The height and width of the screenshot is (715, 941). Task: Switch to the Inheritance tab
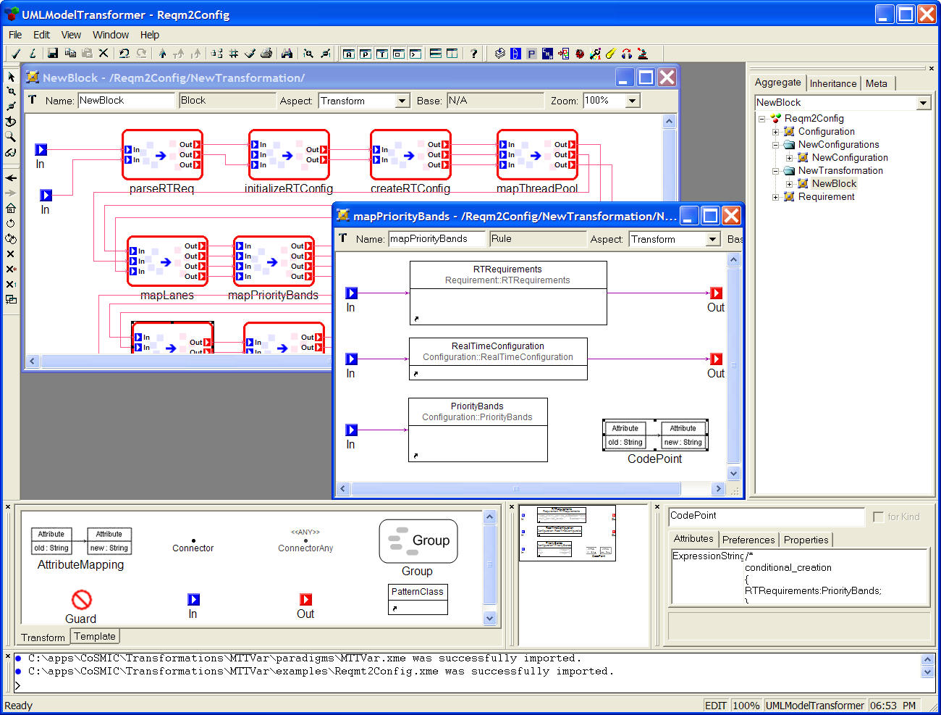pos(832,83)
